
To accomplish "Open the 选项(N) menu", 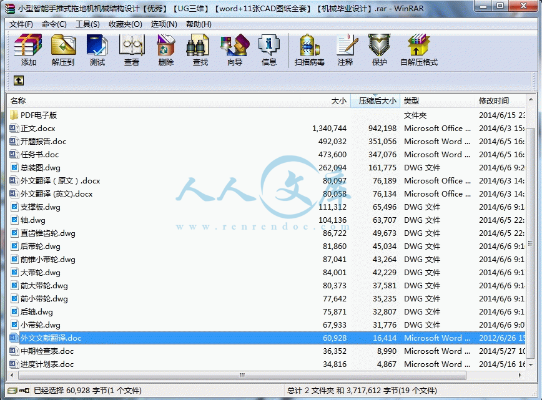I will pyautogui.click(x=164, y=24).
